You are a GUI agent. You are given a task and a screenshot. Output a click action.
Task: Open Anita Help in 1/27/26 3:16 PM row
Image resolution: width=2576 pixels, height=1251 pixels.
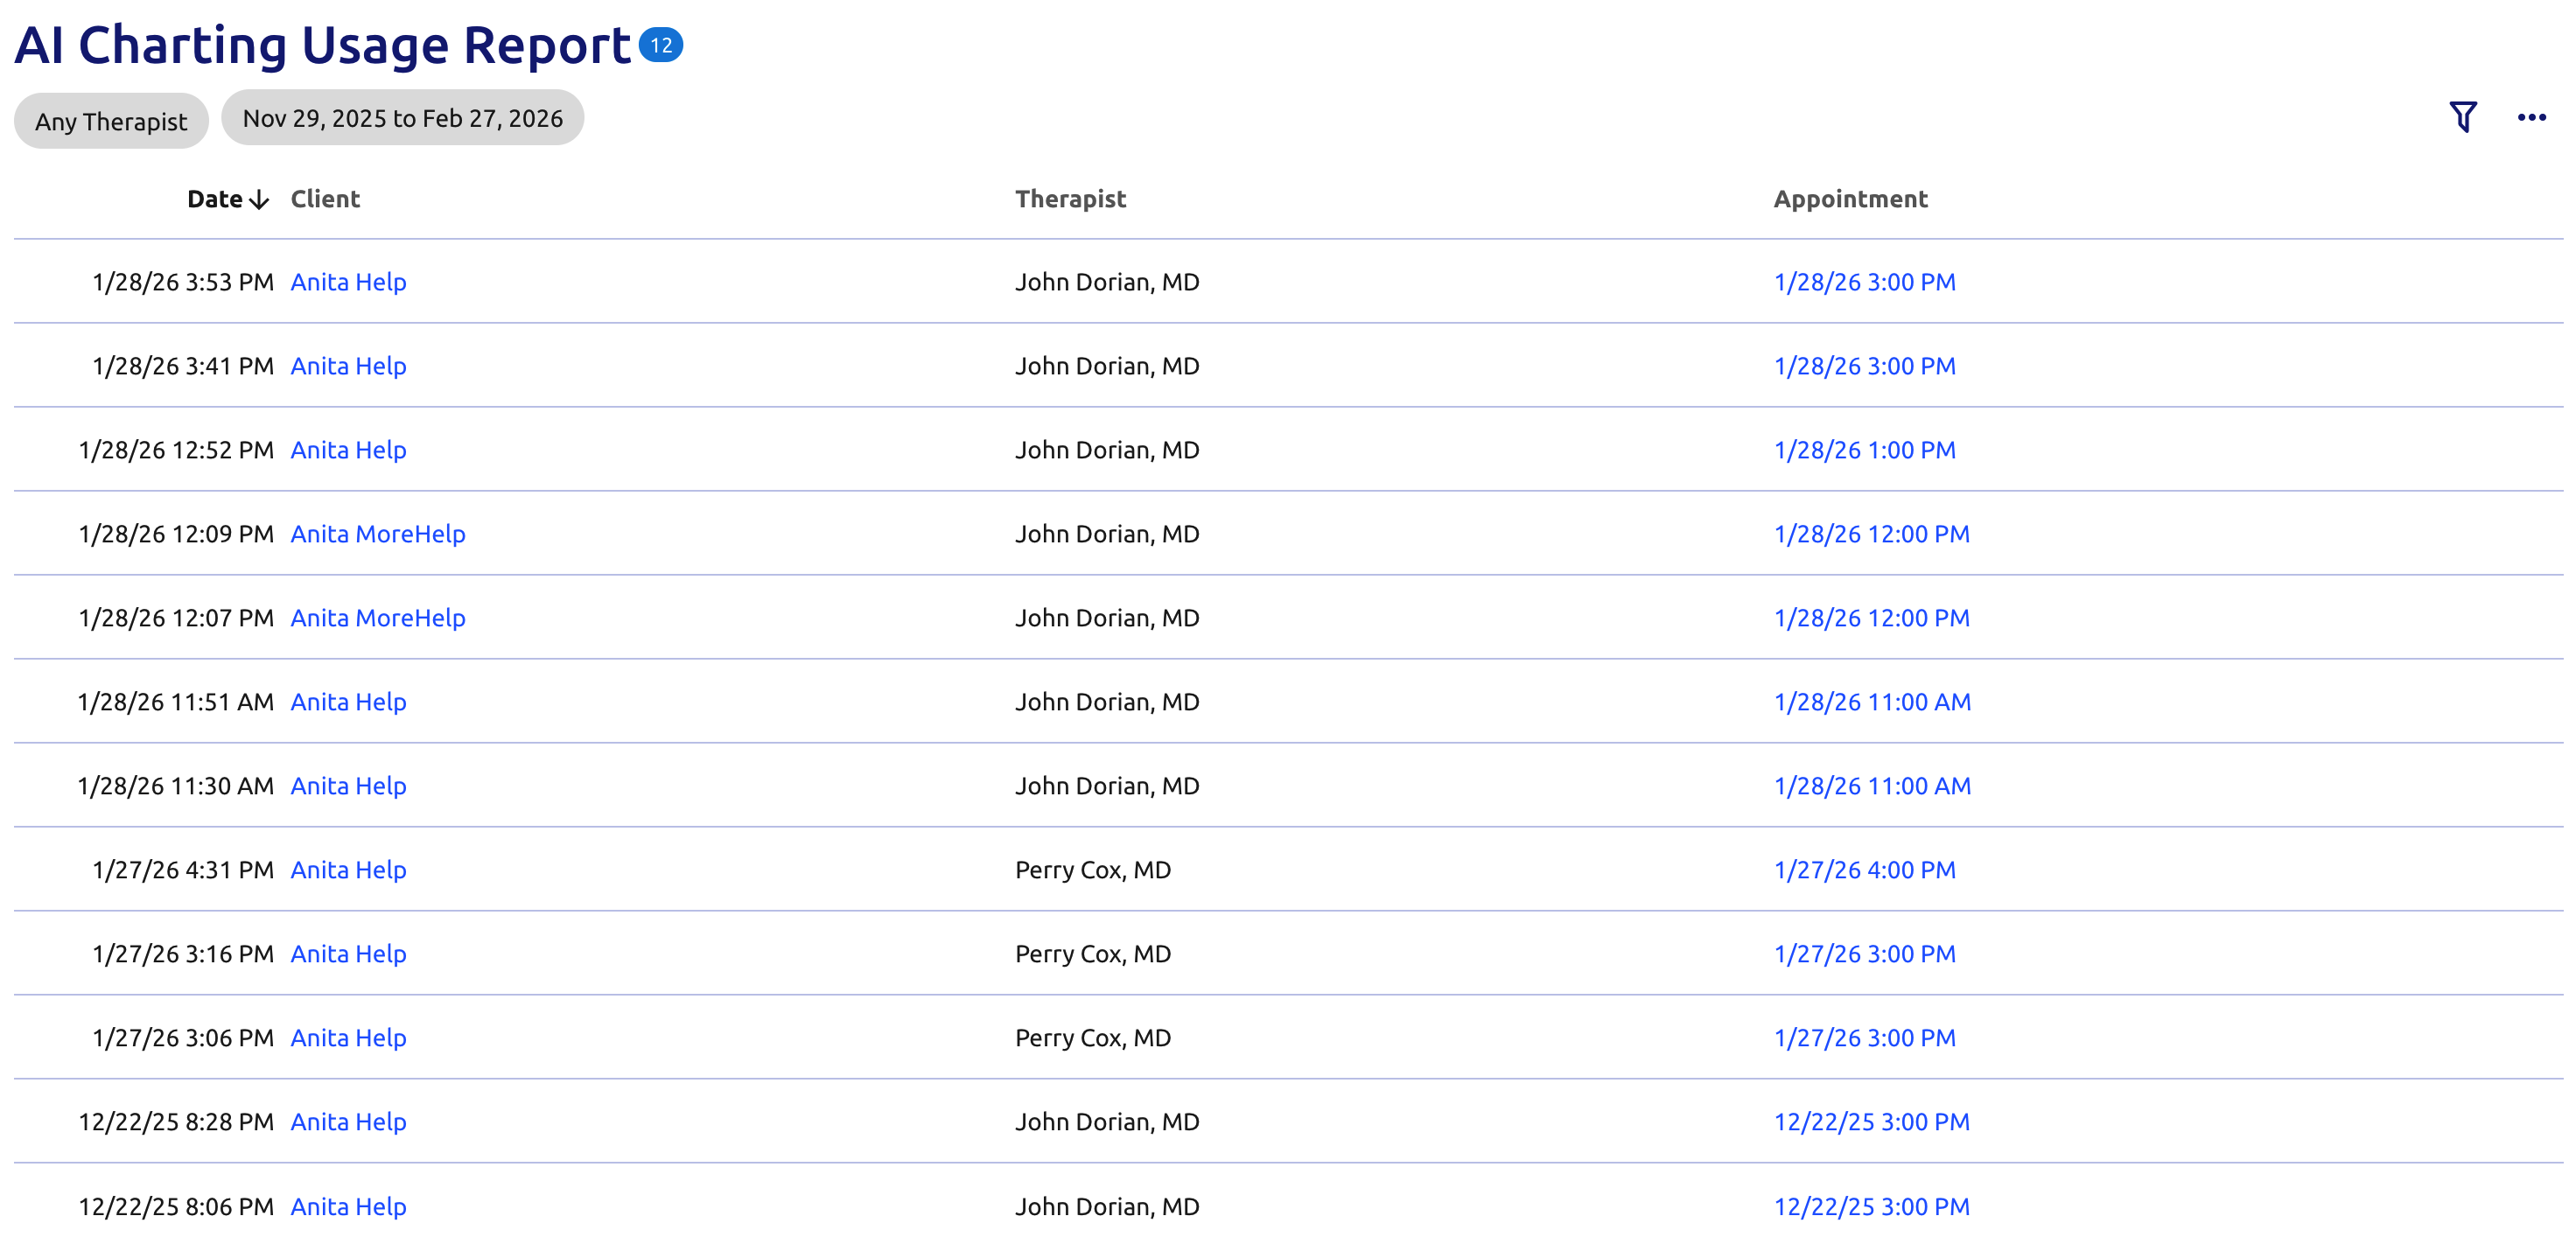[348, 954]
